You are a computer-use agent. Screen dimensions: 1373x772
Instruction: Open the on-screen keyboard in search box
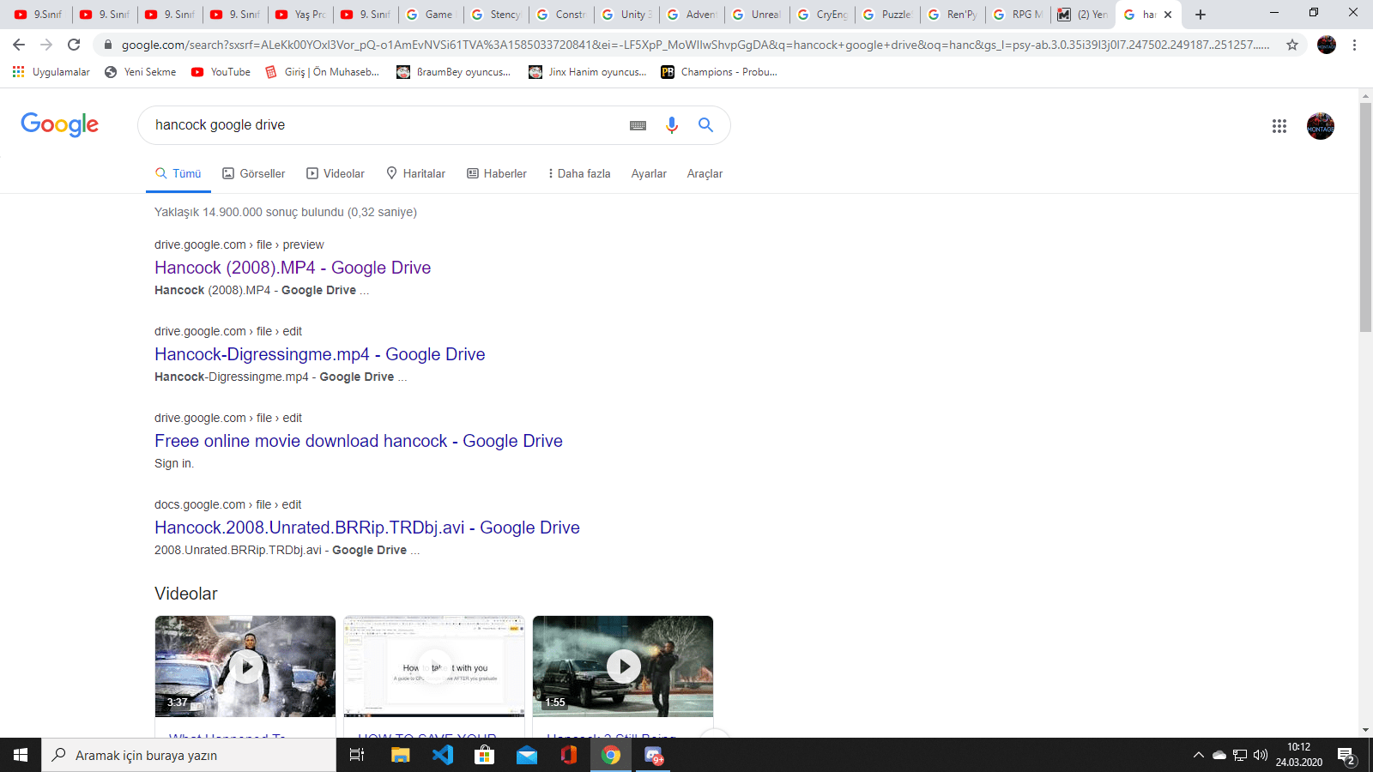tap(638, 125)
